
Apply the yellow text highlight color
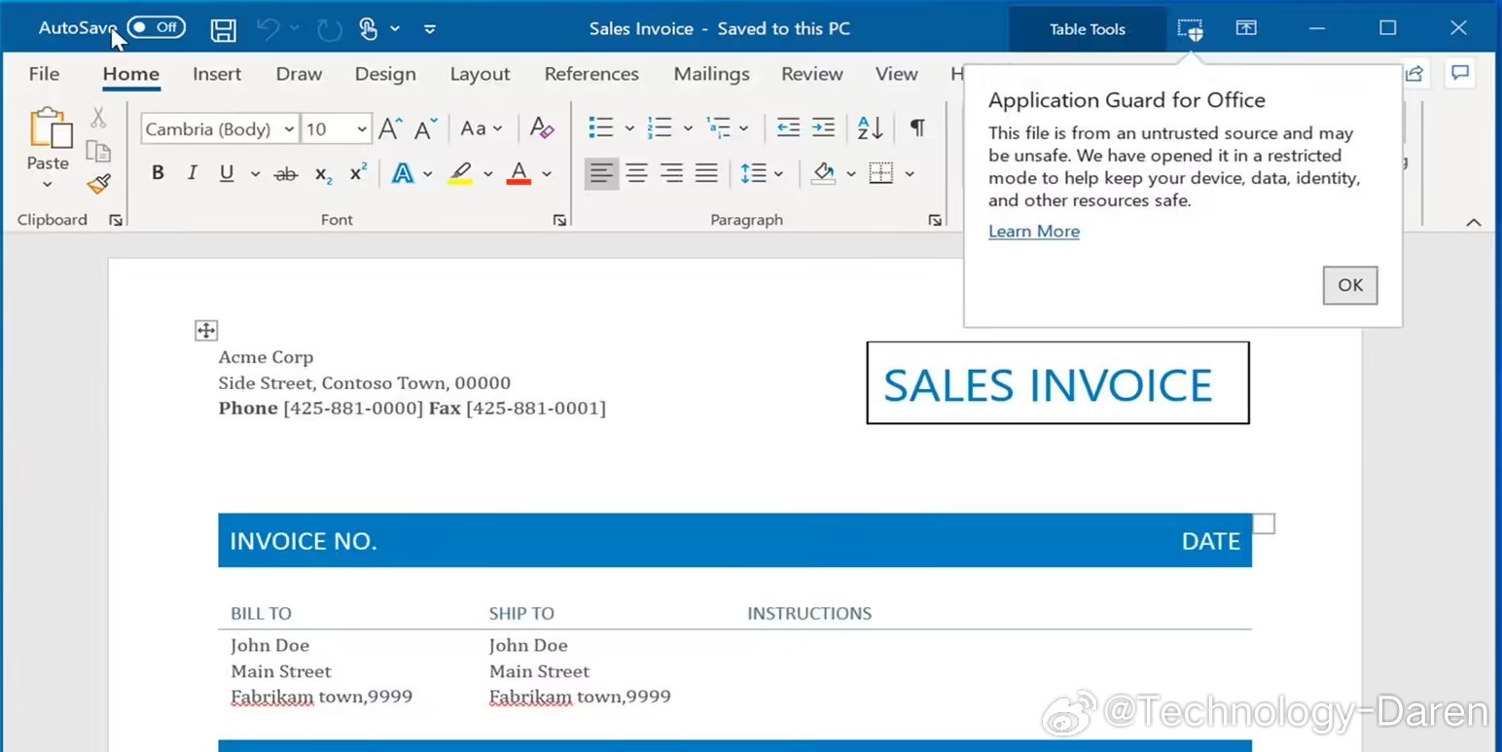tap(460, 173)
